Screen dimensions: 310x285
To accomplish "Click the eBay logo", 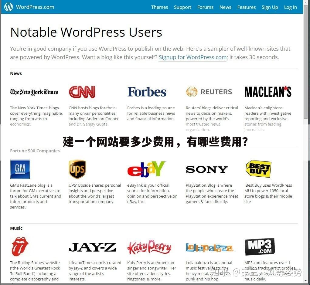I will 146,169.
